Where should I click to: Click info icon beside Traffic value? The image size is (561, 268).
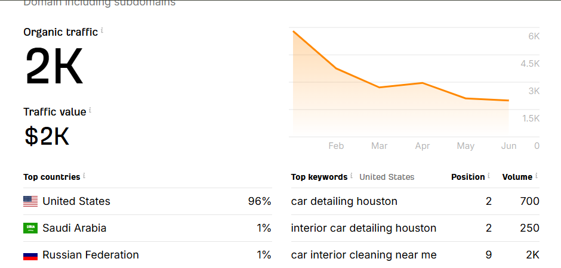[x=90, y=111]
